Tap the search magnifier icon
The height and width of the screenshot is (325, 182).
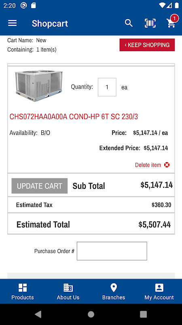(129, 23)
